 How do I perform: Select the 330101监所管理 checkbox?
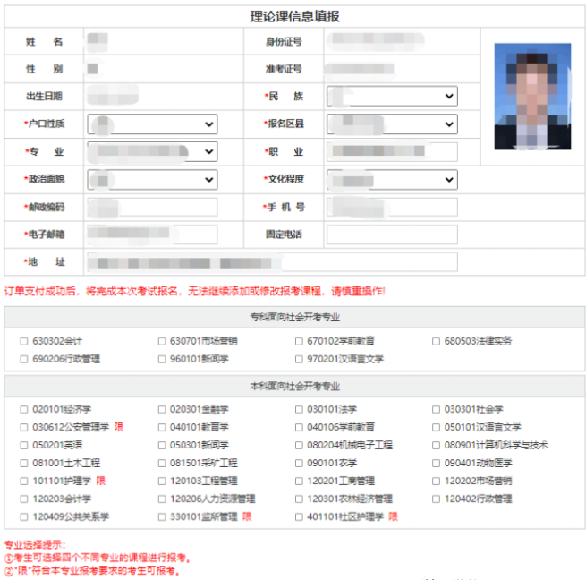(162, 517)
